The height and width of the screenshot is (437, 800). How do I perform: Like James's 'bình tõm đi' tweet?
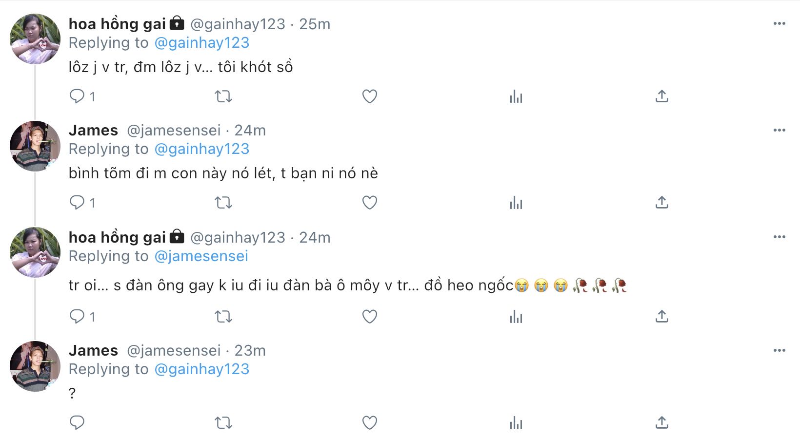tap(370, 203)
